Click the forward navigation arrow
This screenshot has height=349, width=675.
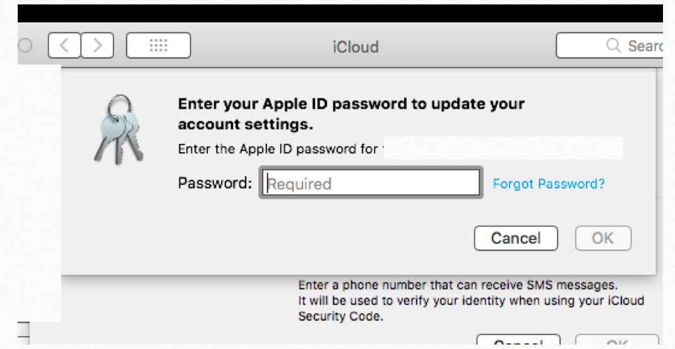[97, 46]
